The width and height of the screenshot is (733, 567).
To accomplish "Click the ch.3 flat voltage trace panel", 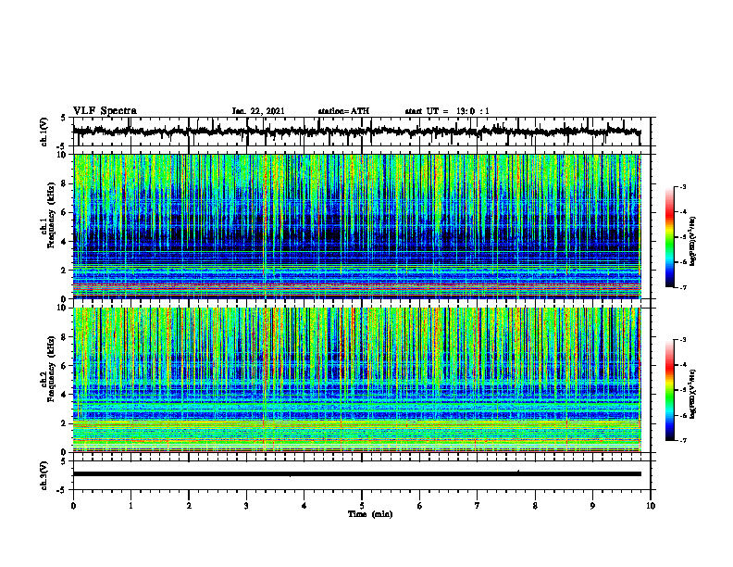I will (362, 475).
